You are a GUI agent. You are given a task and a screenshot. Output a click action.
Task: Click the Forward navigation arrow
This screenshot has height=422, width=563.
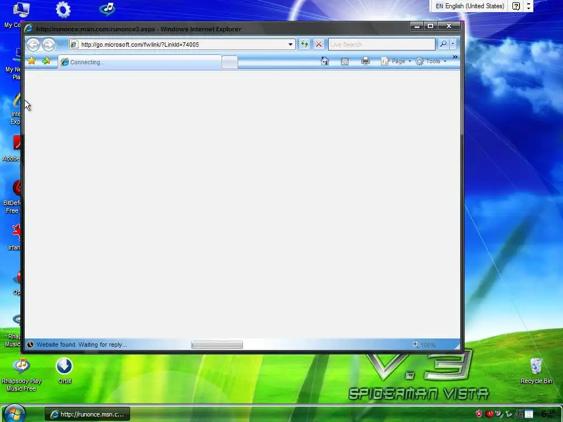(48, 45)
